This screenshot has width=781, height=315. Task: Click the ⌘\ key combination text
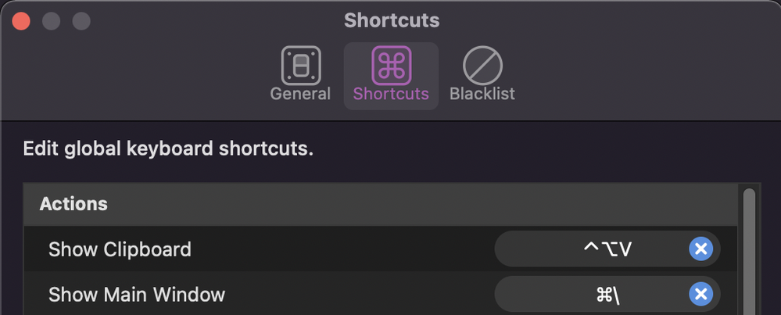click(x=607, y=295)
